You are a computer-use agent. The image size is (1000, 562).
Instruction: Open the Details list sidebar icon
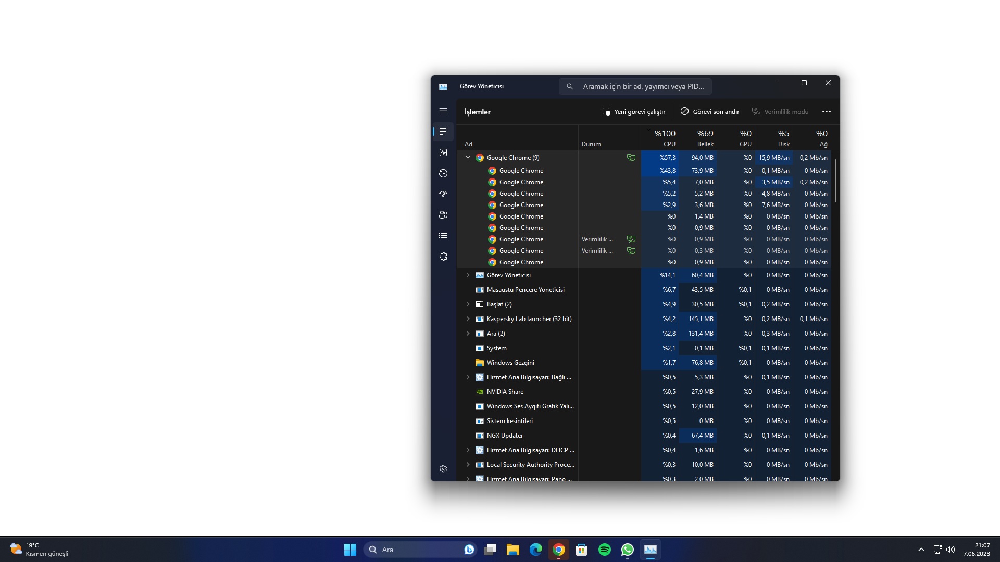443,236
